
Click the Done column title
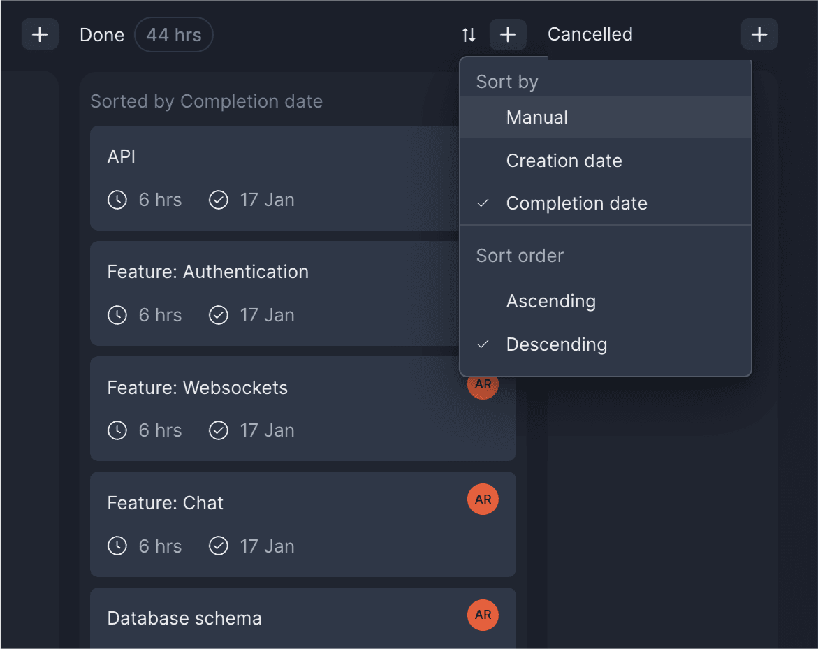pyautogui.click(x=102, y=35)
